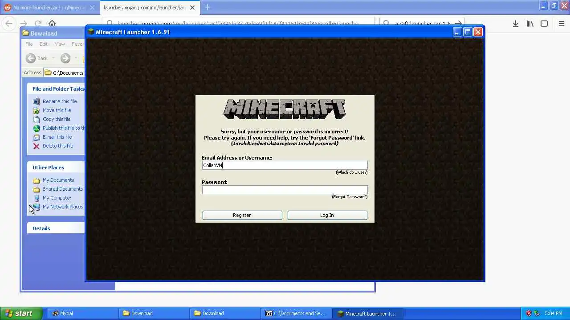Click Explorer Back button in Download window
This screenshot has height=320, width=570.
[37, 58]
